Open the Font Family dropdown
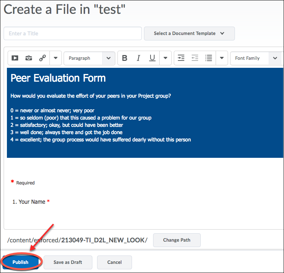 [x=257, y=58]
